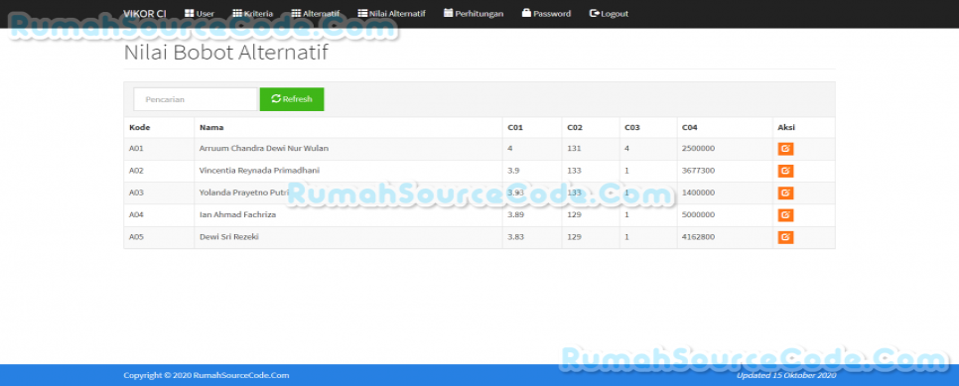Screen dimensions: 959x386
Task: Click the green Refresh button
Action: 292,99
